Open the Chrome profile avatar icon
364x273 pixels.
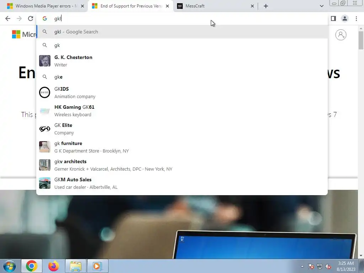click(x=345, y=18)
